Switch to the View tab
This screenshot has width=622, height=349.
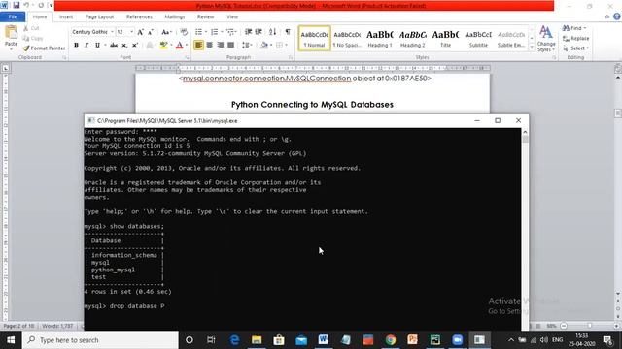pyautogui.click(x=232, y=16)
